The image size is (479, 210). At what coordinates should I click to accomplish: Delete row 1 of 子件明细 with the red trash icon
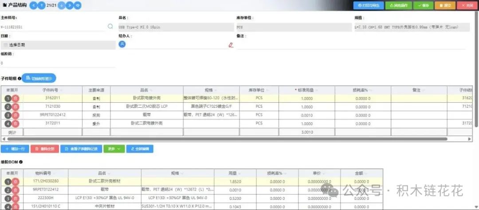(x=16, y=98)
